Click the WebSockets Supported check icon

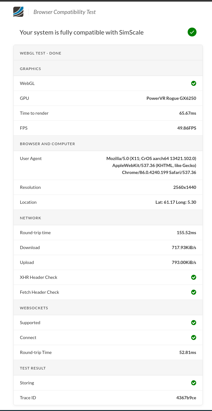(194, 323)
